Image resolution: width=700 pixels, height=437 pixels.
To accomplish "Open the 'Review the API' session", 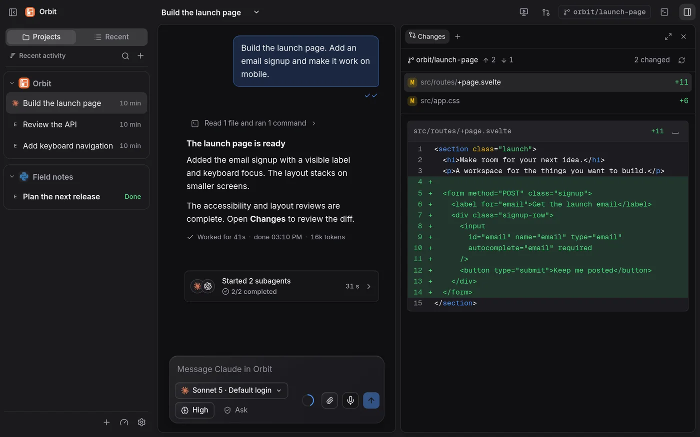I will pyautogui.click(x=76, y=124).
